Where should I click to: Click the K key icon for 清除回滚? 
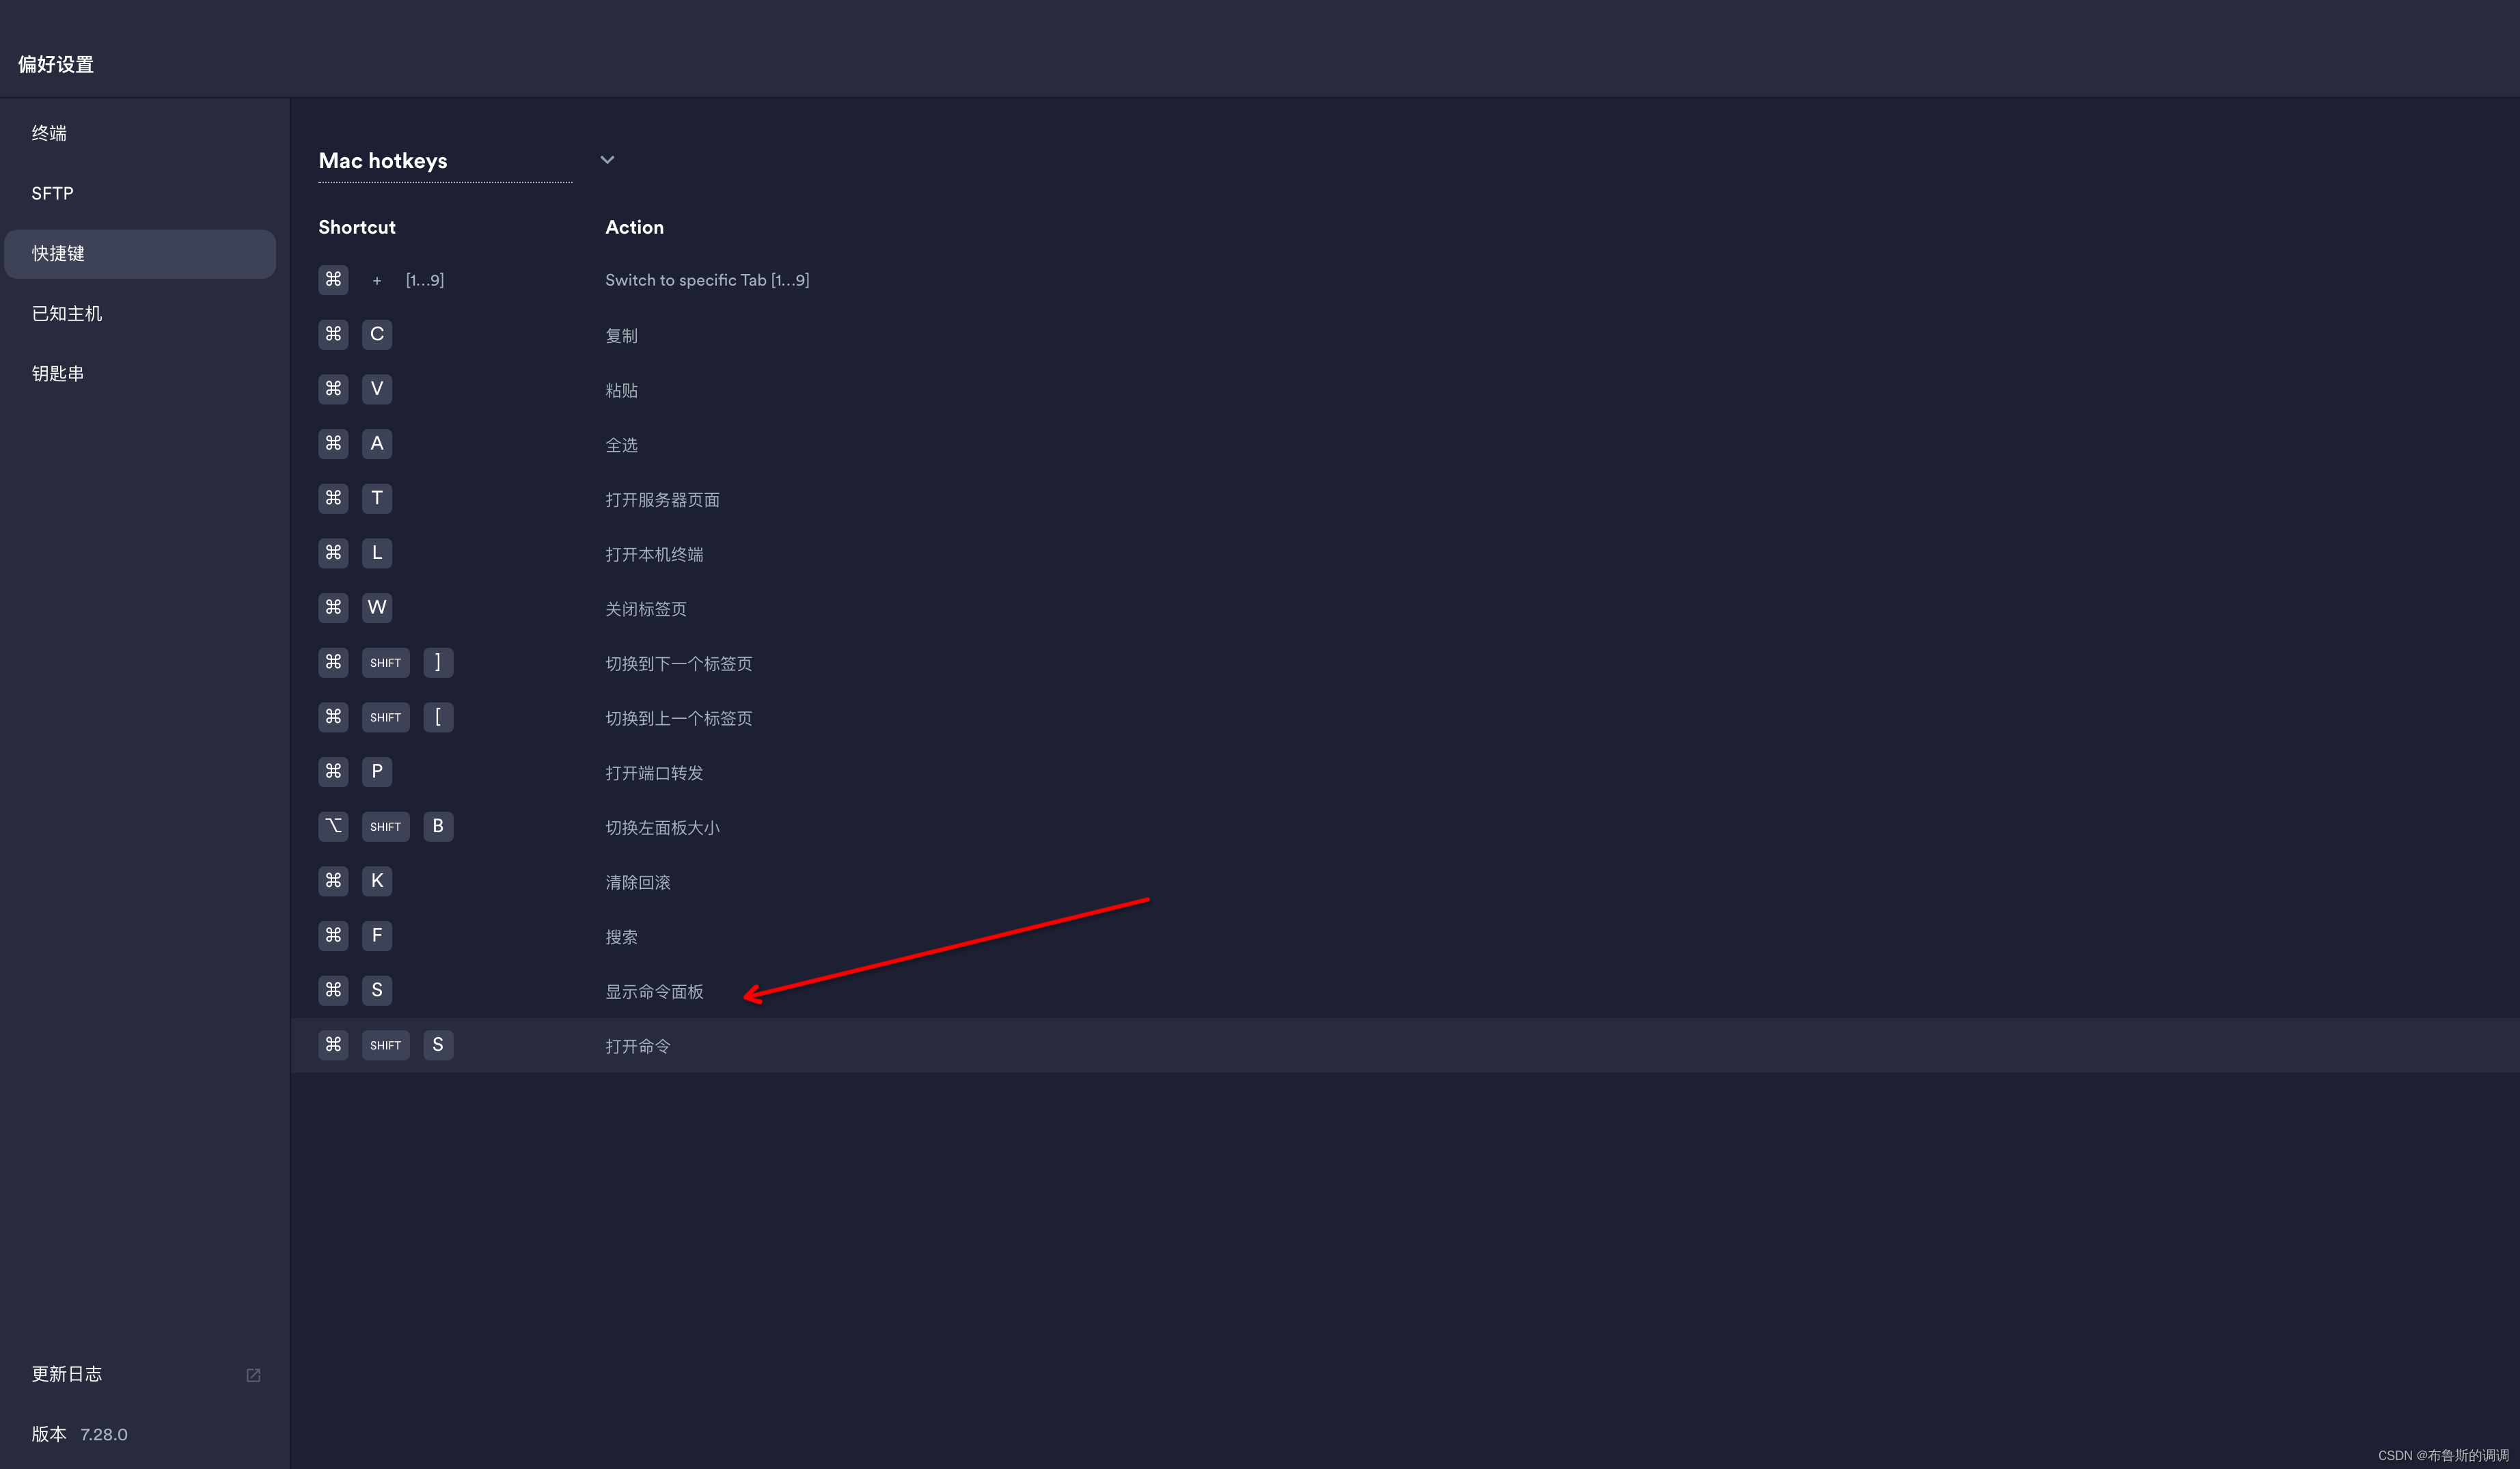377,881
